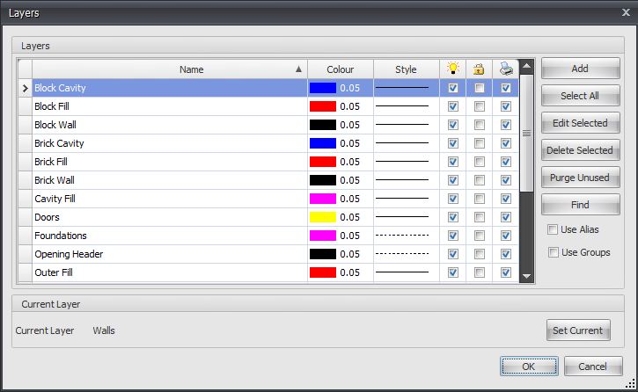The width and height of the screenshot is (638, 392).
Task: Click the Add button
Action: click(580, 69)
